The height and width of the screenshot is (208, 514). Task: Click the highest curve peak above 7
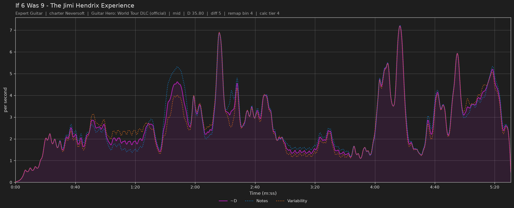400,26
